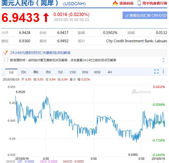The image size is (169, 163).
Task: Add to watchlist via 添加自选 link
Action: [126, 3]
